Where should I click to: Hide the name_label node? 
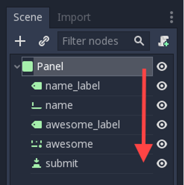(x=162, y=86)
